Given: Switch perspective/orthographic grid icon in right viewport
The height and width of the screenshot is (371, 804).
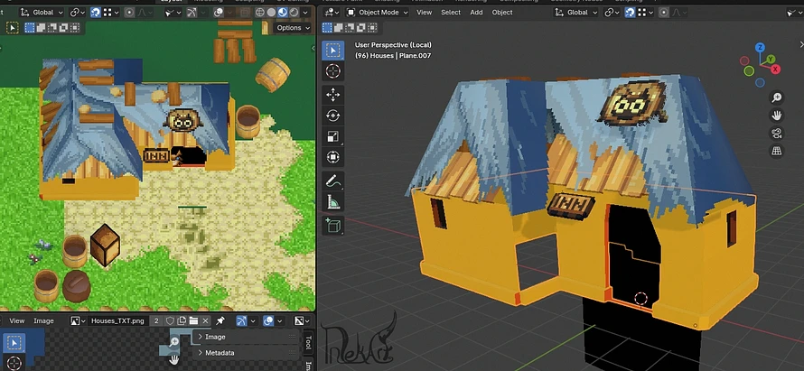Looking at the screenshot, I should point(776,151).
